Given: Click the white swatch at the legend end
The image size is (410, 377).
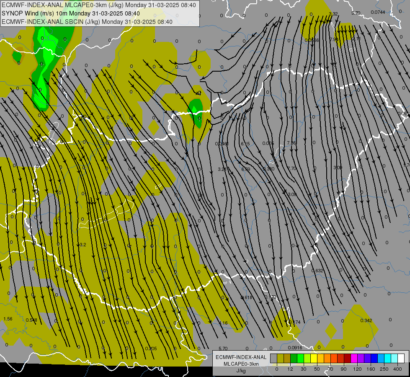Looking at the screenshot, I should [x=401, y=358].
